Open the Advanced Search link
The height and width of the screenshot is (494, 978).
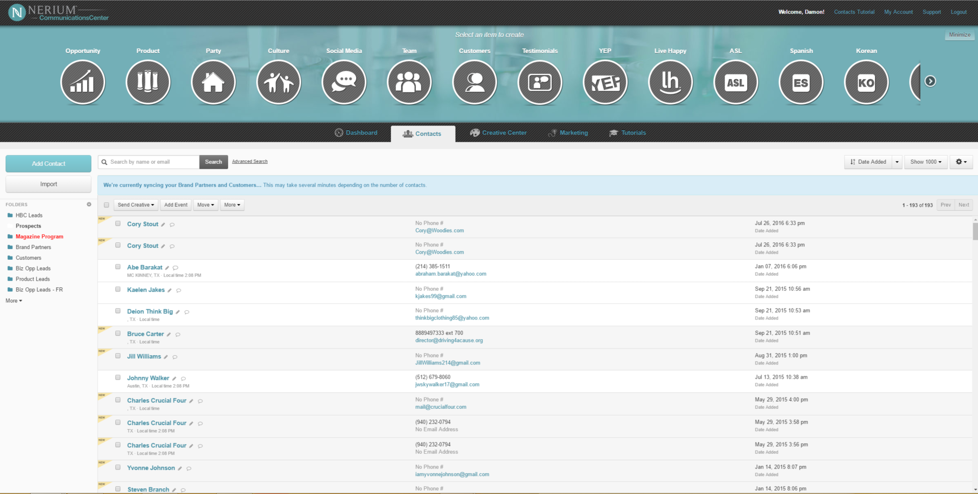pos(249,162)
